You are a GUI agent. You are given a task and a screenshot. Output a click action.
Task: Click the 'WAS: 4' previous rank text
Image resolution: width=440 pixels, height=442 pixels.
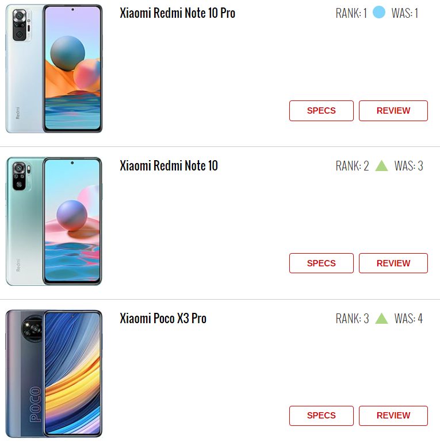coord(408,319)
